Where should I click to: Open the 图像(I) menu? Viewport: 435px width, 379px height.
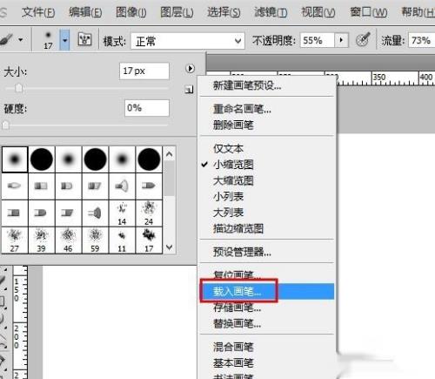(x=131, y=12)
